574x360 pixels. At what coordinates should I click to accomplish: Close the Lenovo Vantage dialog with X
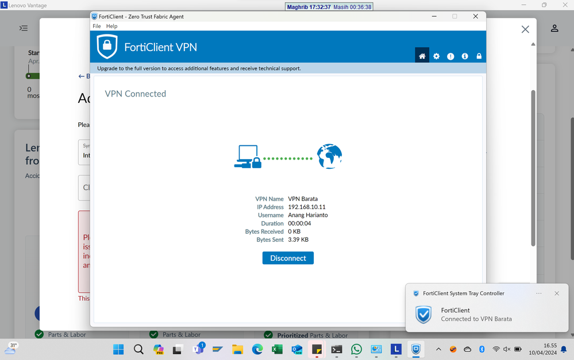click(x=525, y=29)
